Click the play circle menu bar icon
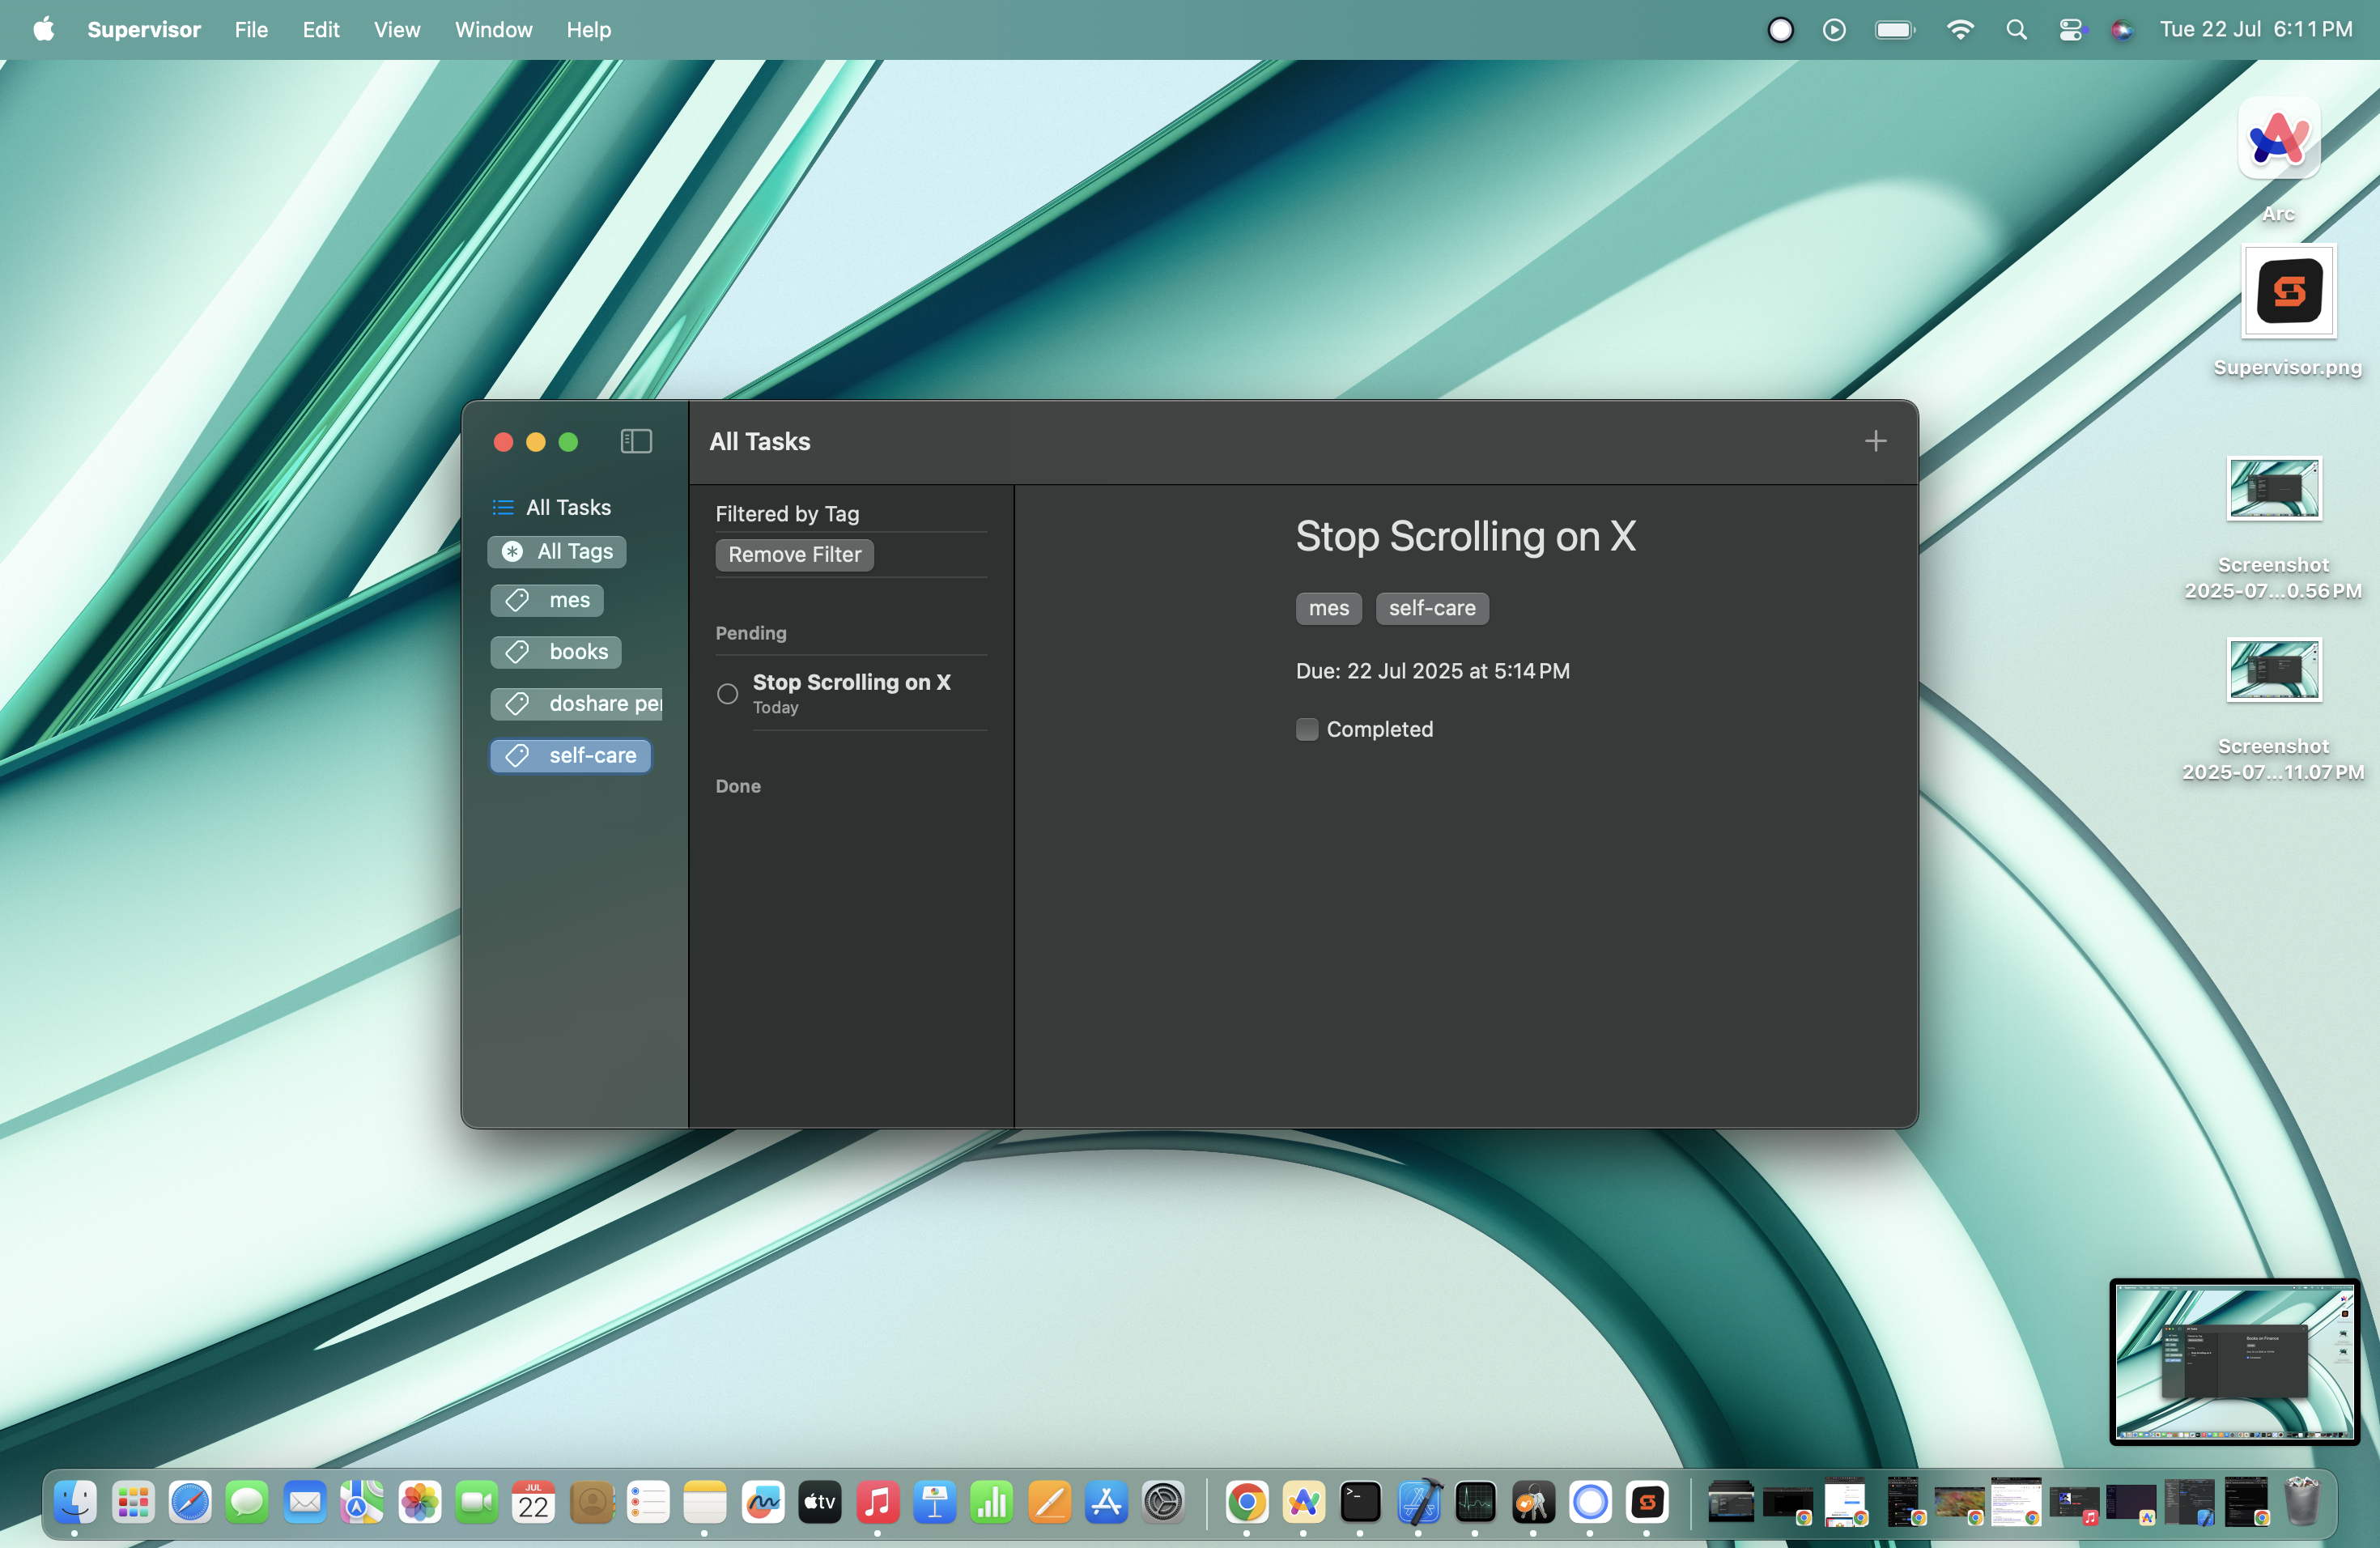This screenshot has width=2380, height=1548. (1834, 30)
